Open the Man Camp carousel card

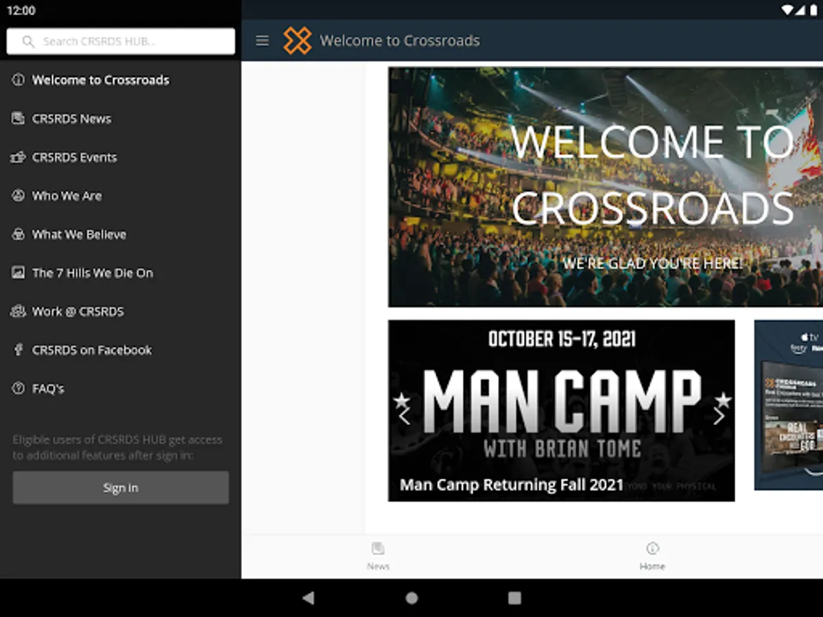pyautogui.click(x=562, y=411)
